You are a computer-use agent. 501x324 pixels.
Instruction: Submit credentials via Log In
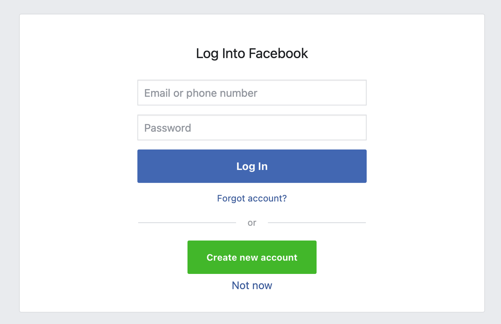tap(252, 166)
